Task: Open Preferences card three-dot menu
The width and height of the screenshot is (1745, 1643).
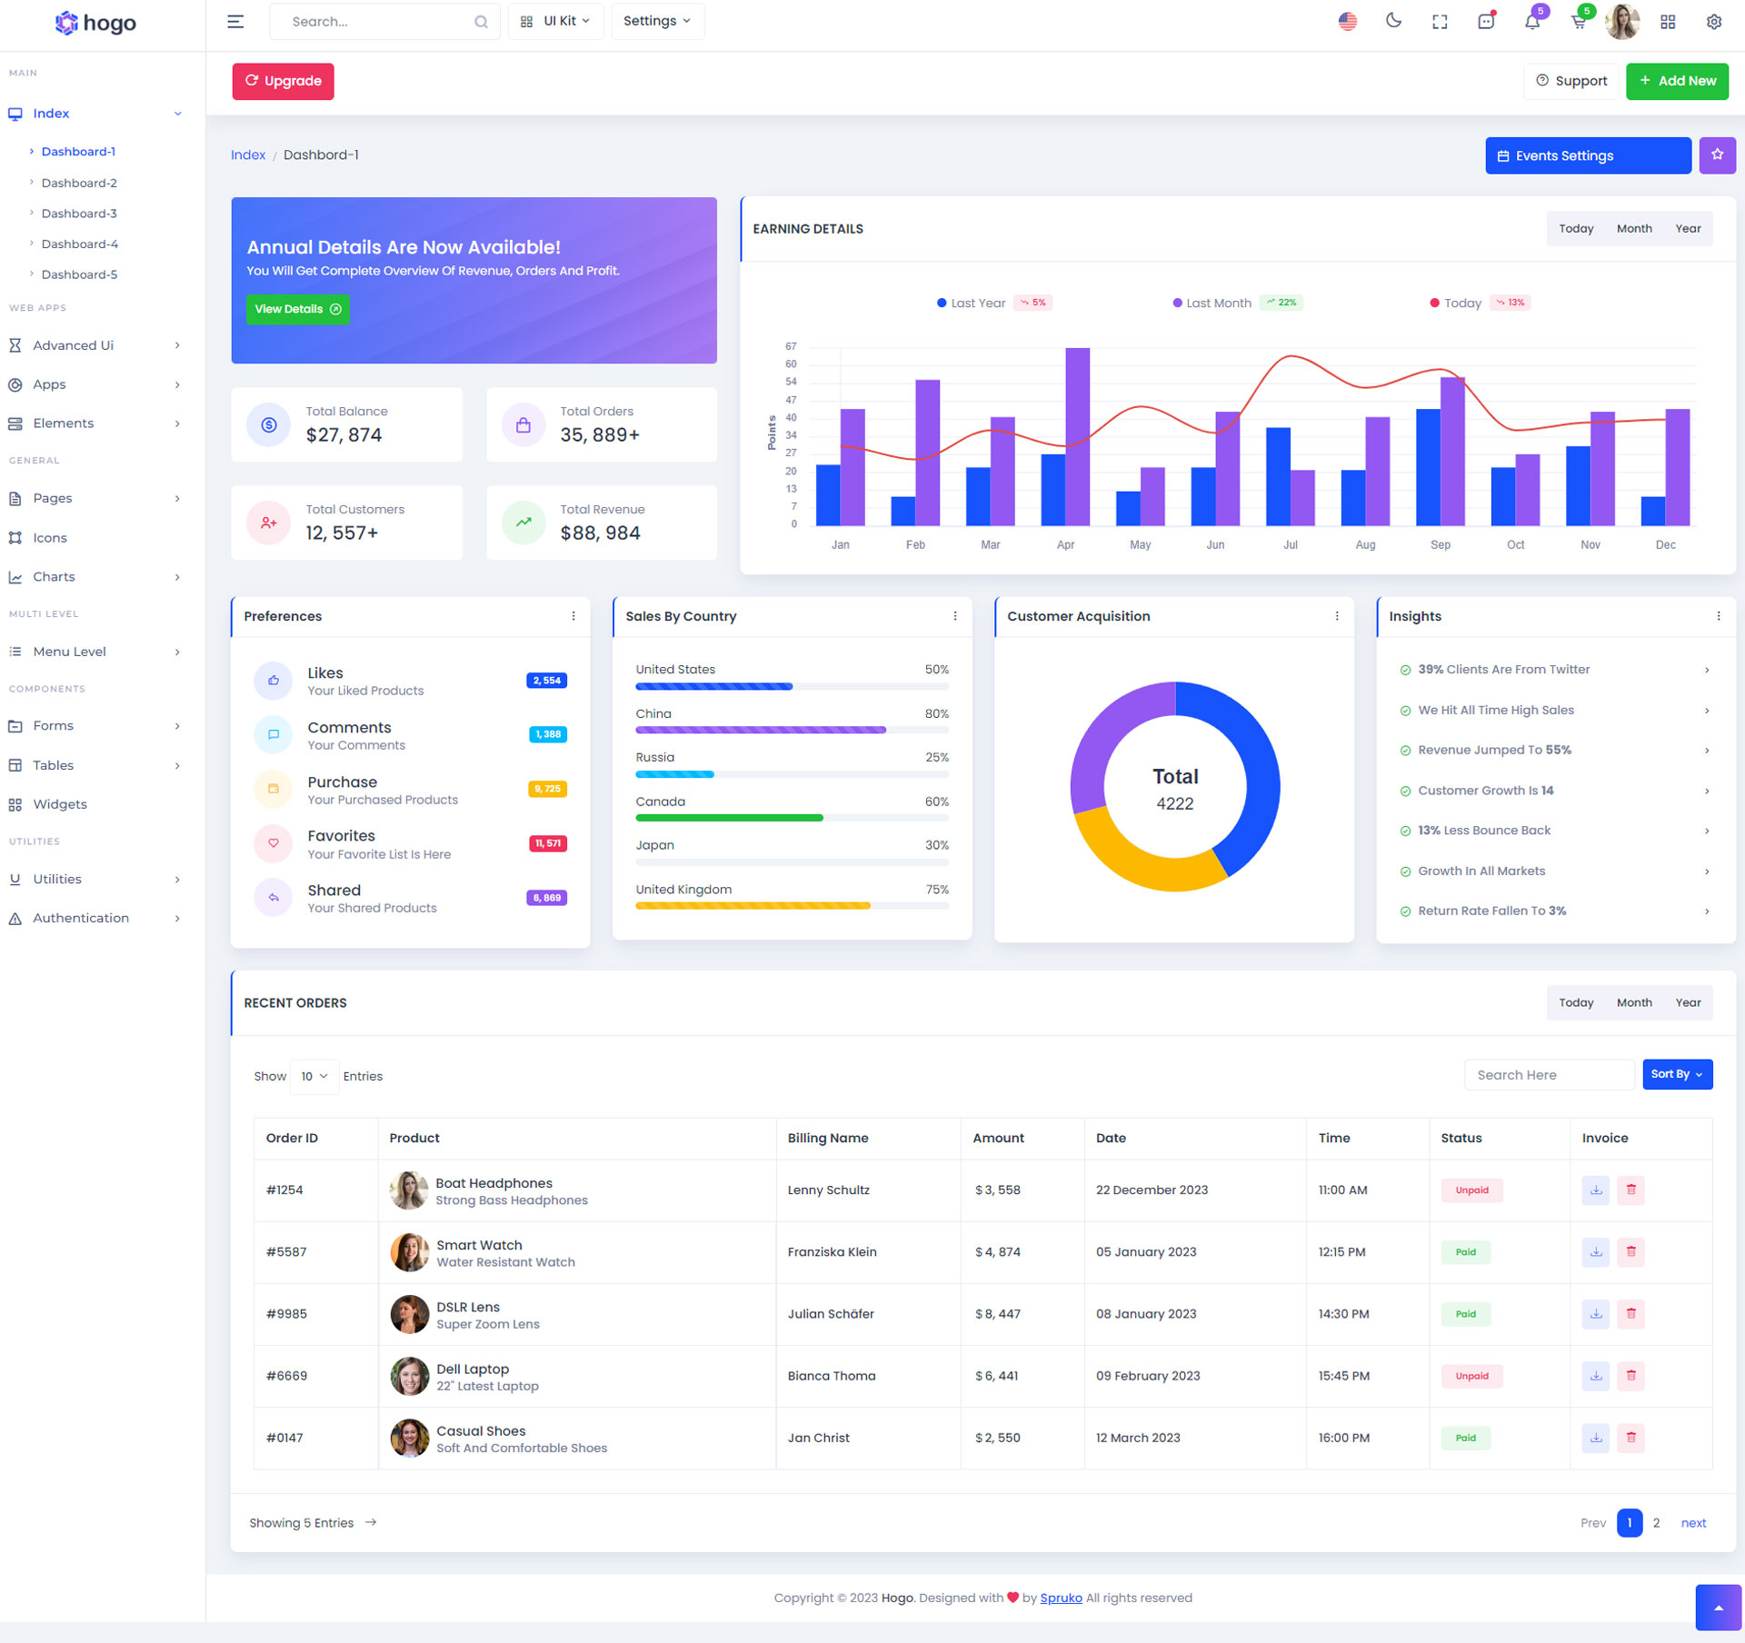Action: point(573,616)
